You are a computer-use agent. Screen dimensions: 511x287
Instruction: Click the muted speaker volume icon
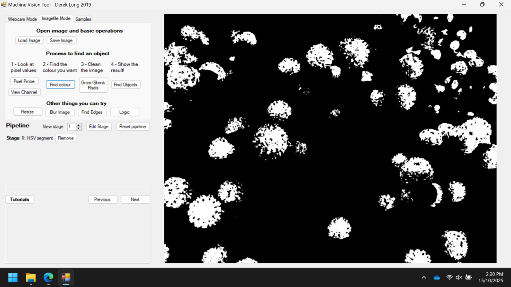(x=458, y=278)
